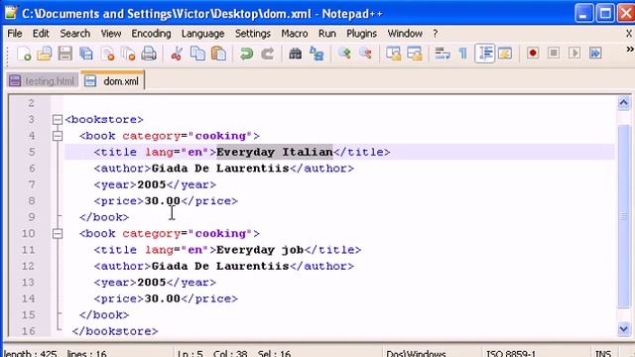
Task: Toggle show all characters pilcrow icon
Action: pyautogui.click(x=463, y=54)
